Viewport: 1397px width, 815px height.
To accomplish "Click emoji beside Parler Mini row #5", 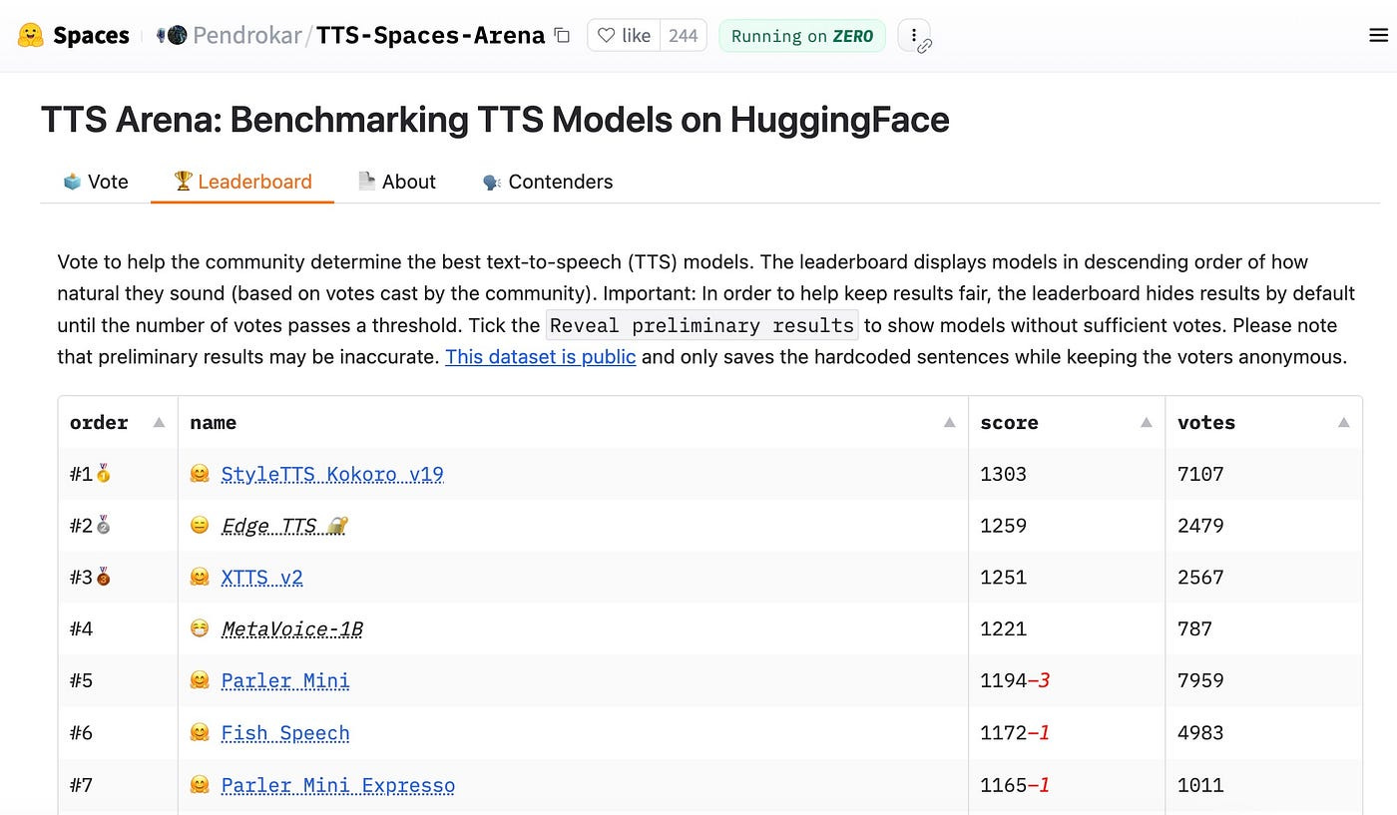I will point(200,681).
